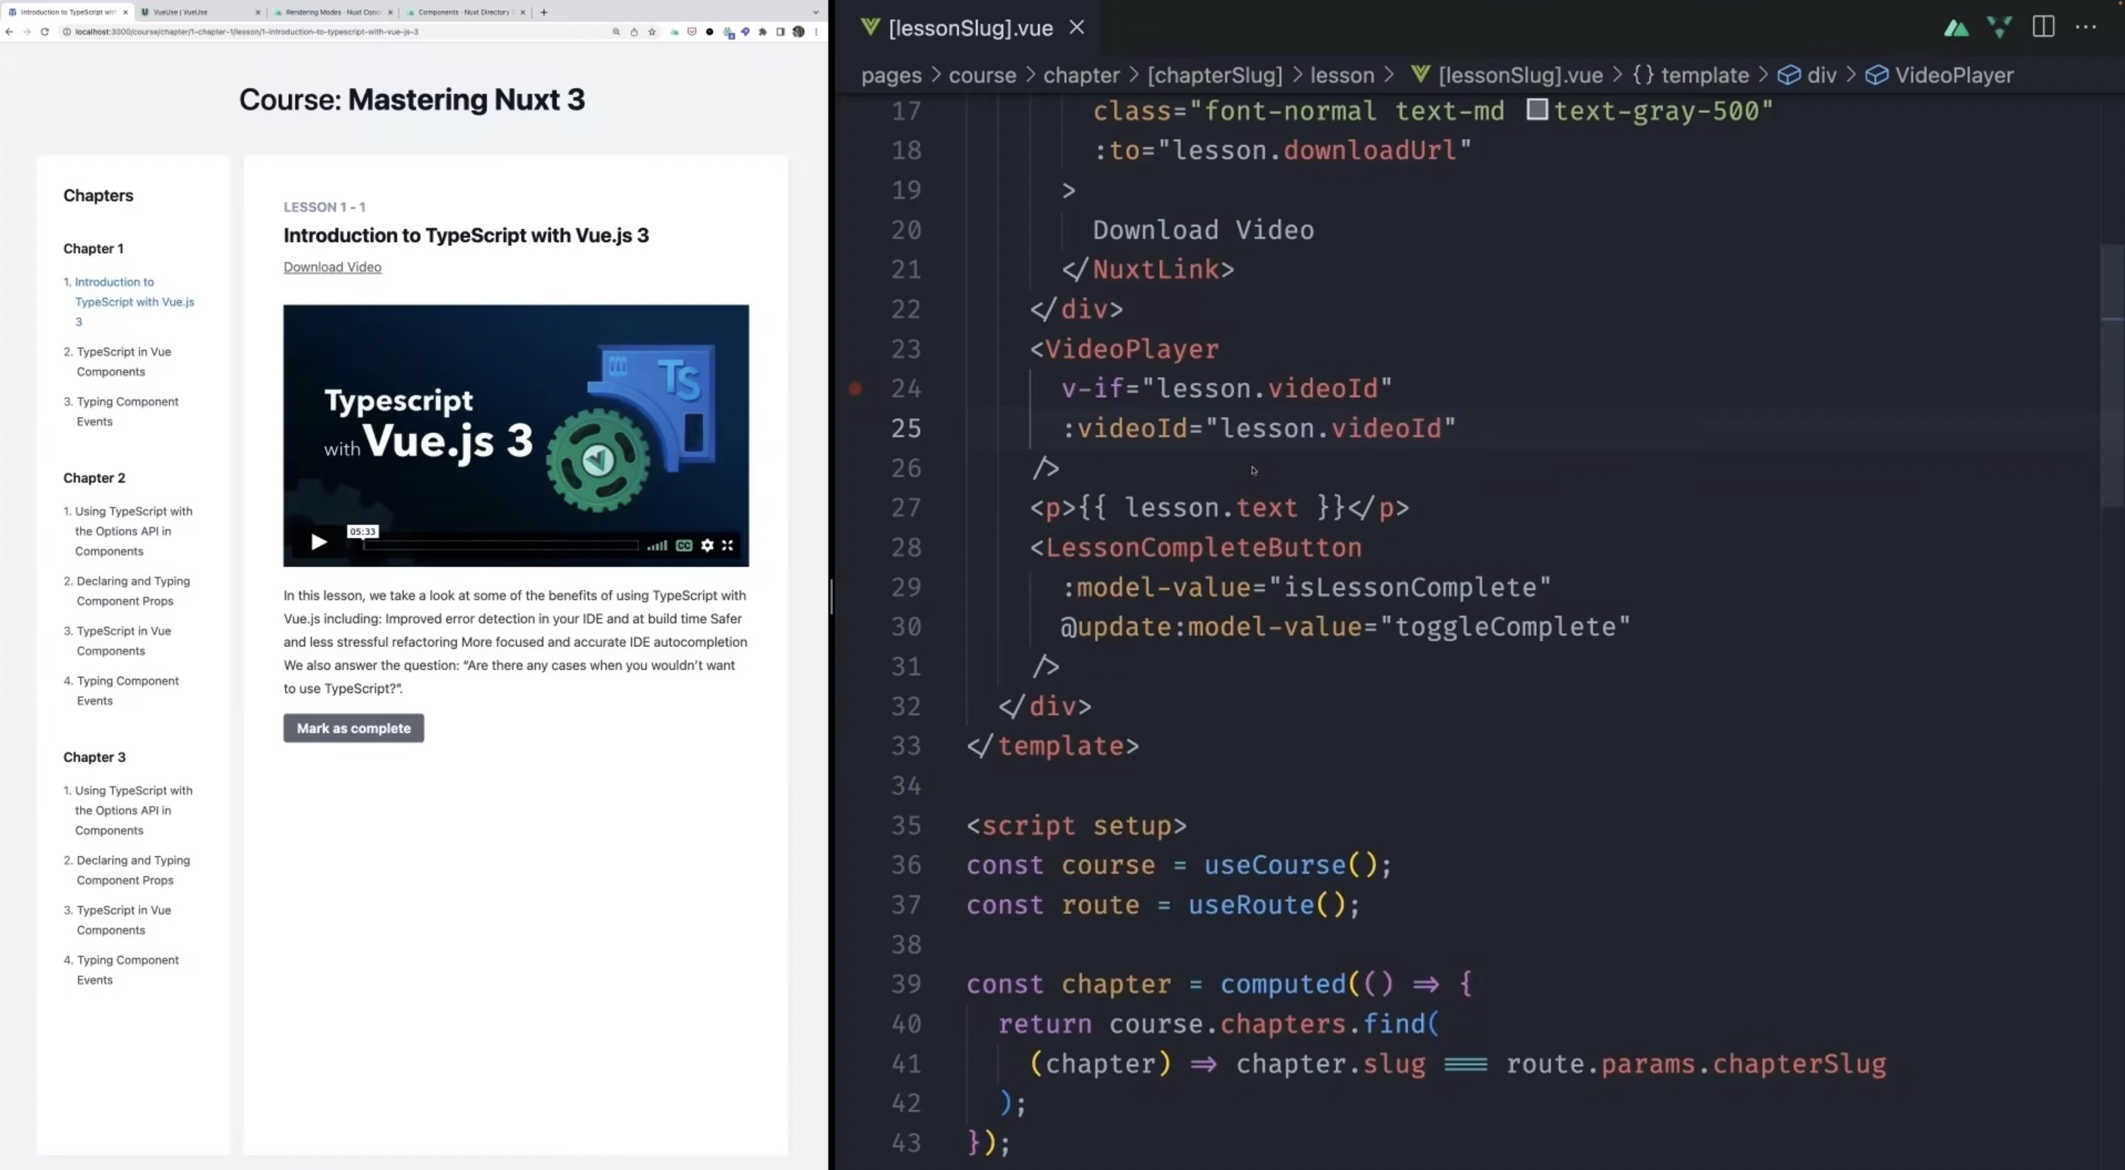Image resolution: width=2125 pixels, height=1170 pixels.
Task: Click the extensions puzzle-piece icon
Action: pos(763,33)
